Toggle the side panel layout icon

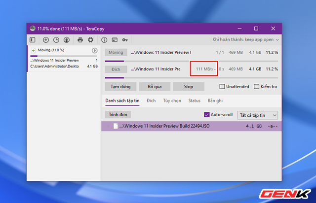[33, 40]
